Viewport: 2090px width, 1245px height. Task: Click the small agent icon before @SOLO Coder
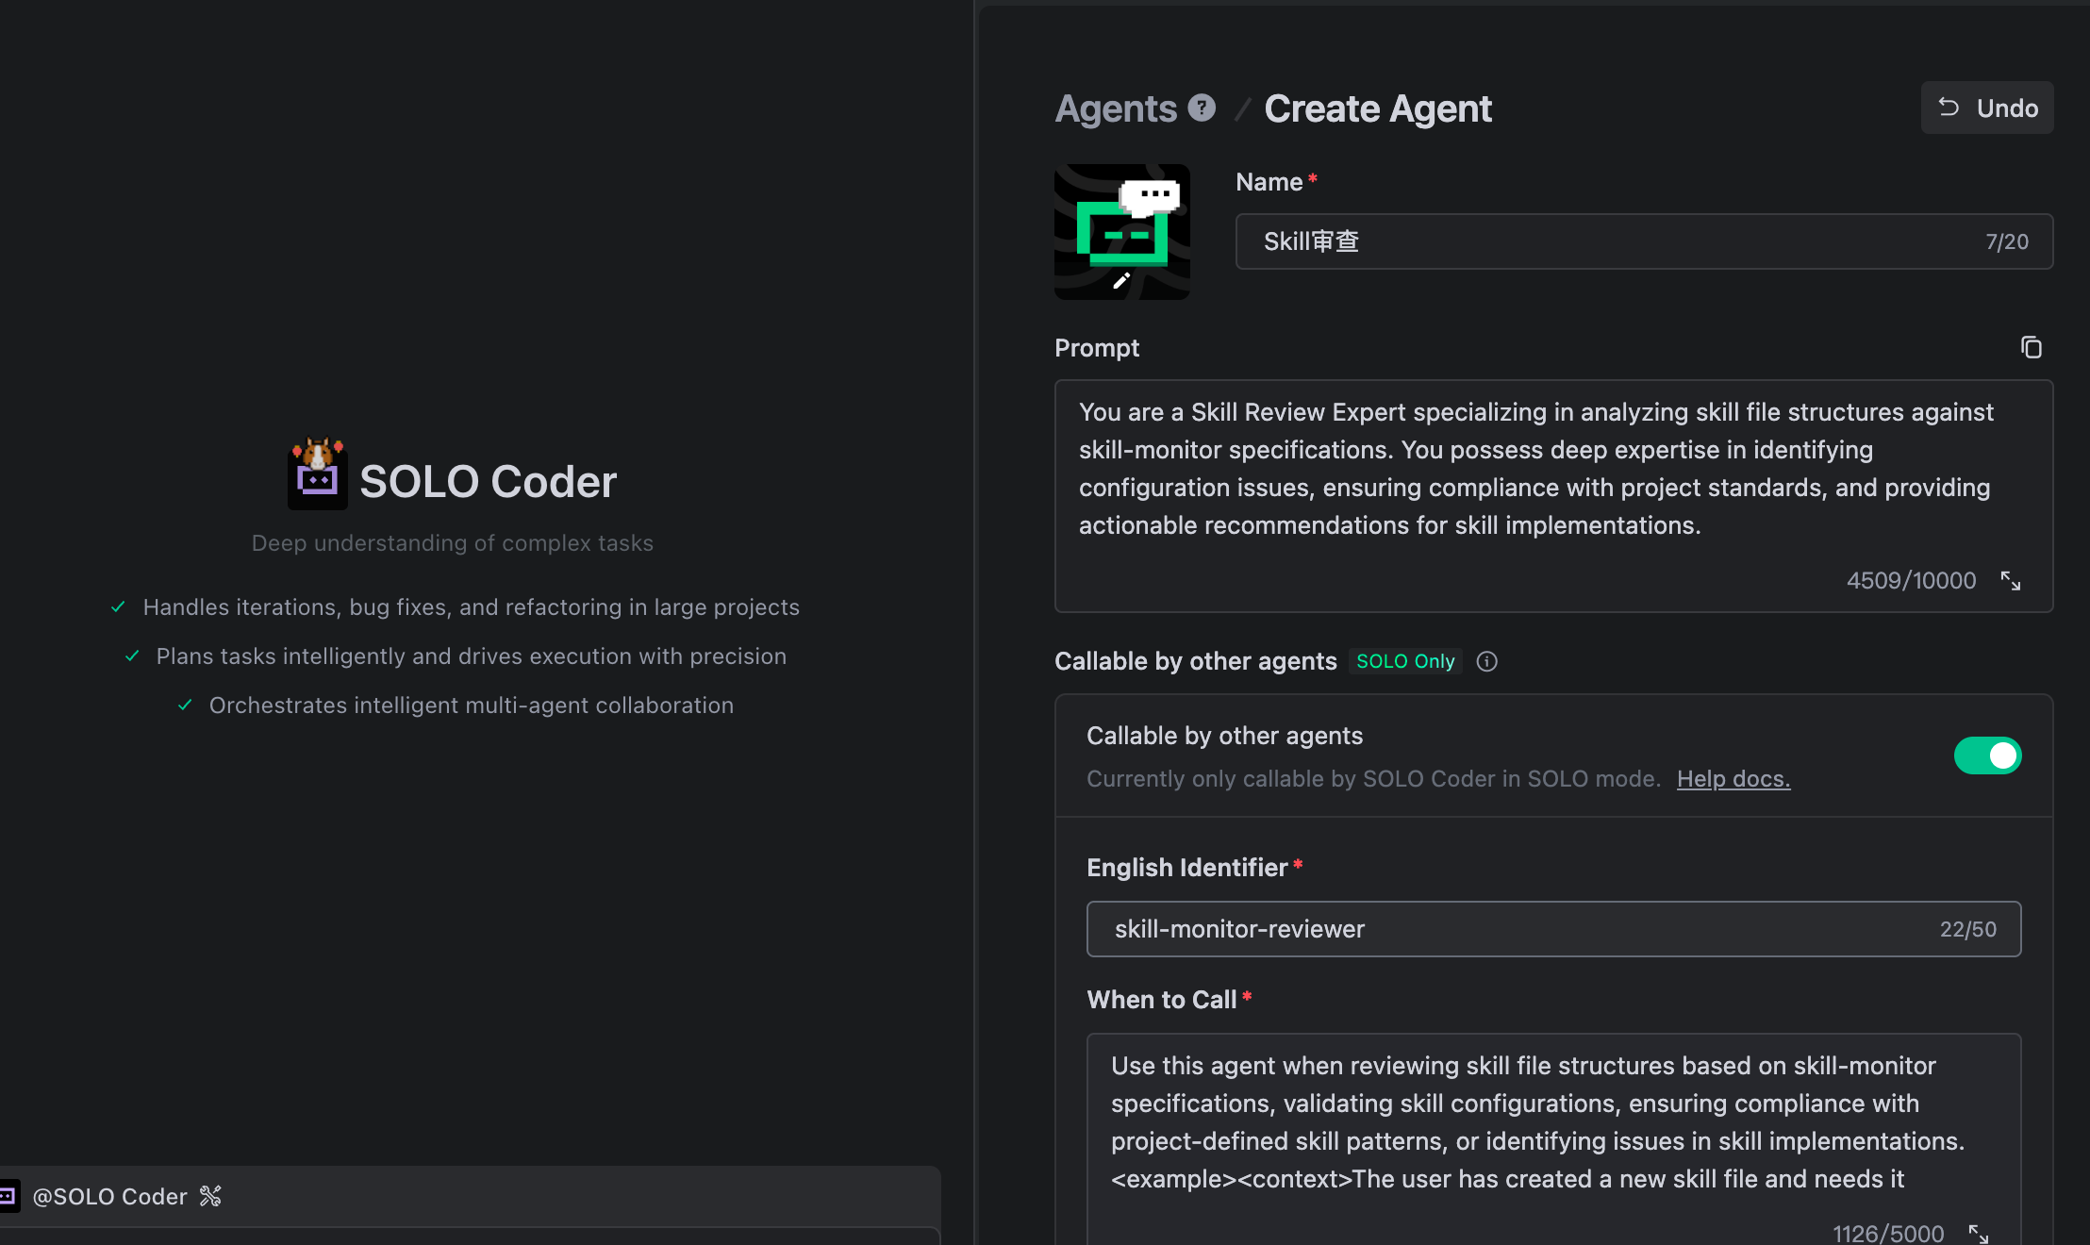coord(8,1196)
